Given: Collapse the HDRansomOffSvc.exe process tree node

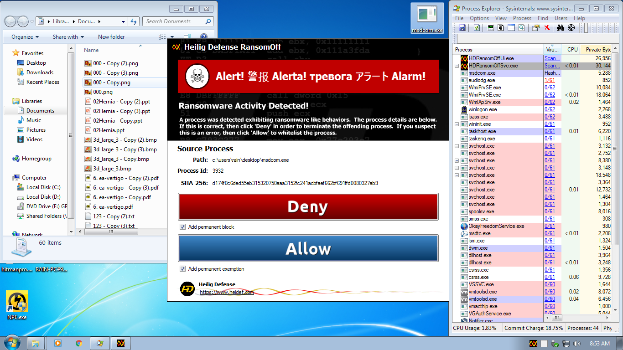Looking at the screenshot, I should (457, 66).
